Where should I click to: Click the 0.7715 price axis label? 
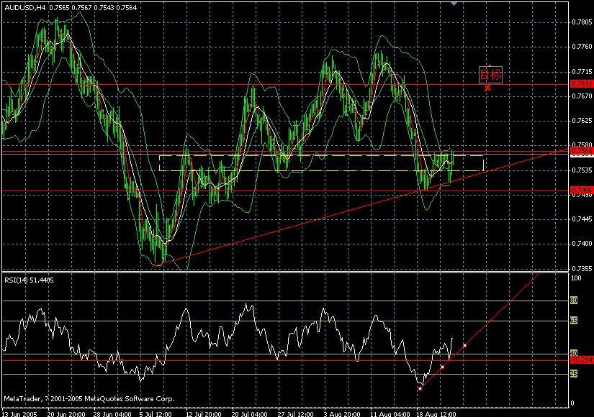click(582, 71)
